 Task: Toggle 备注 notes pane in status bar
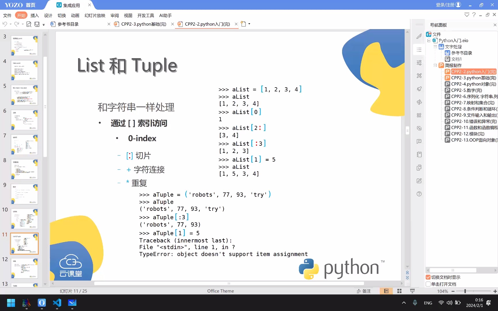coord(364,291)
